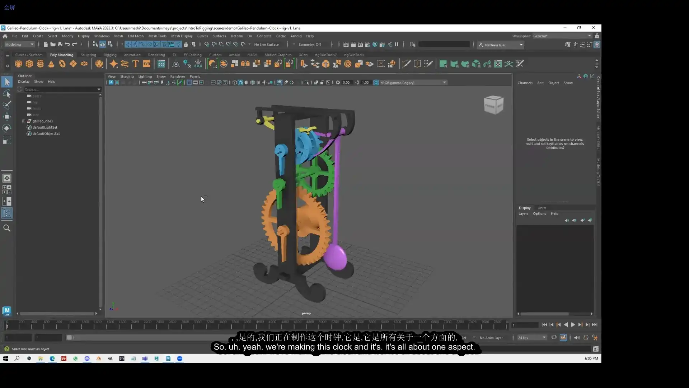Activate the Move tool in toolbox
This screenshot has width=689, height=388.
coord(7,116)
